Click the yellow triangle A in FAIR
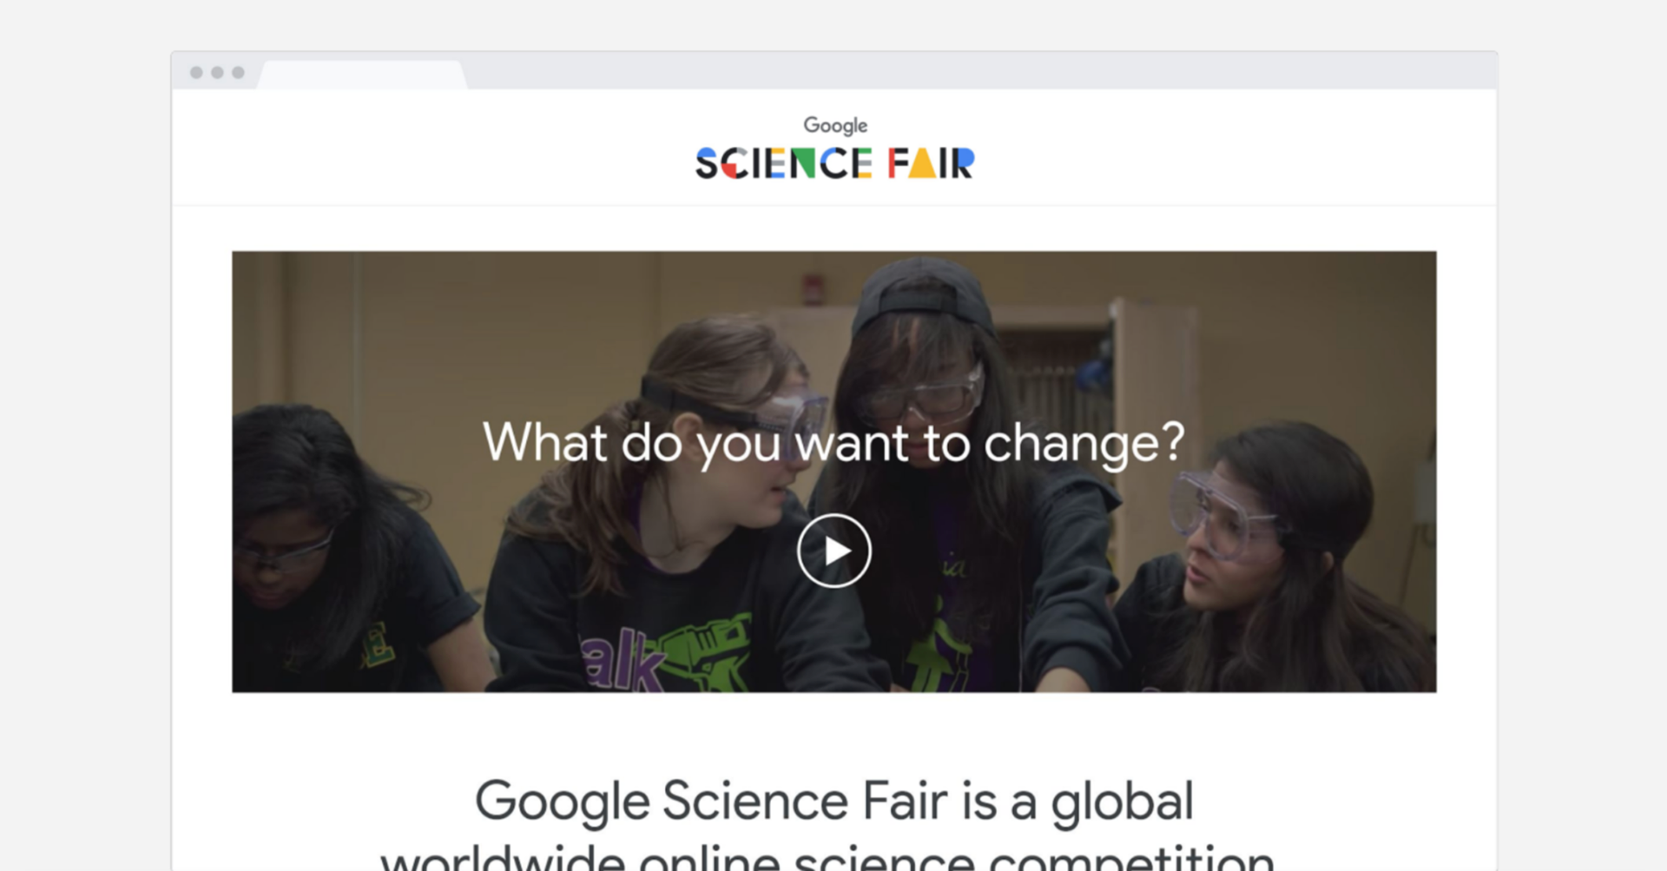1667x871 pixels. [923, 163]
